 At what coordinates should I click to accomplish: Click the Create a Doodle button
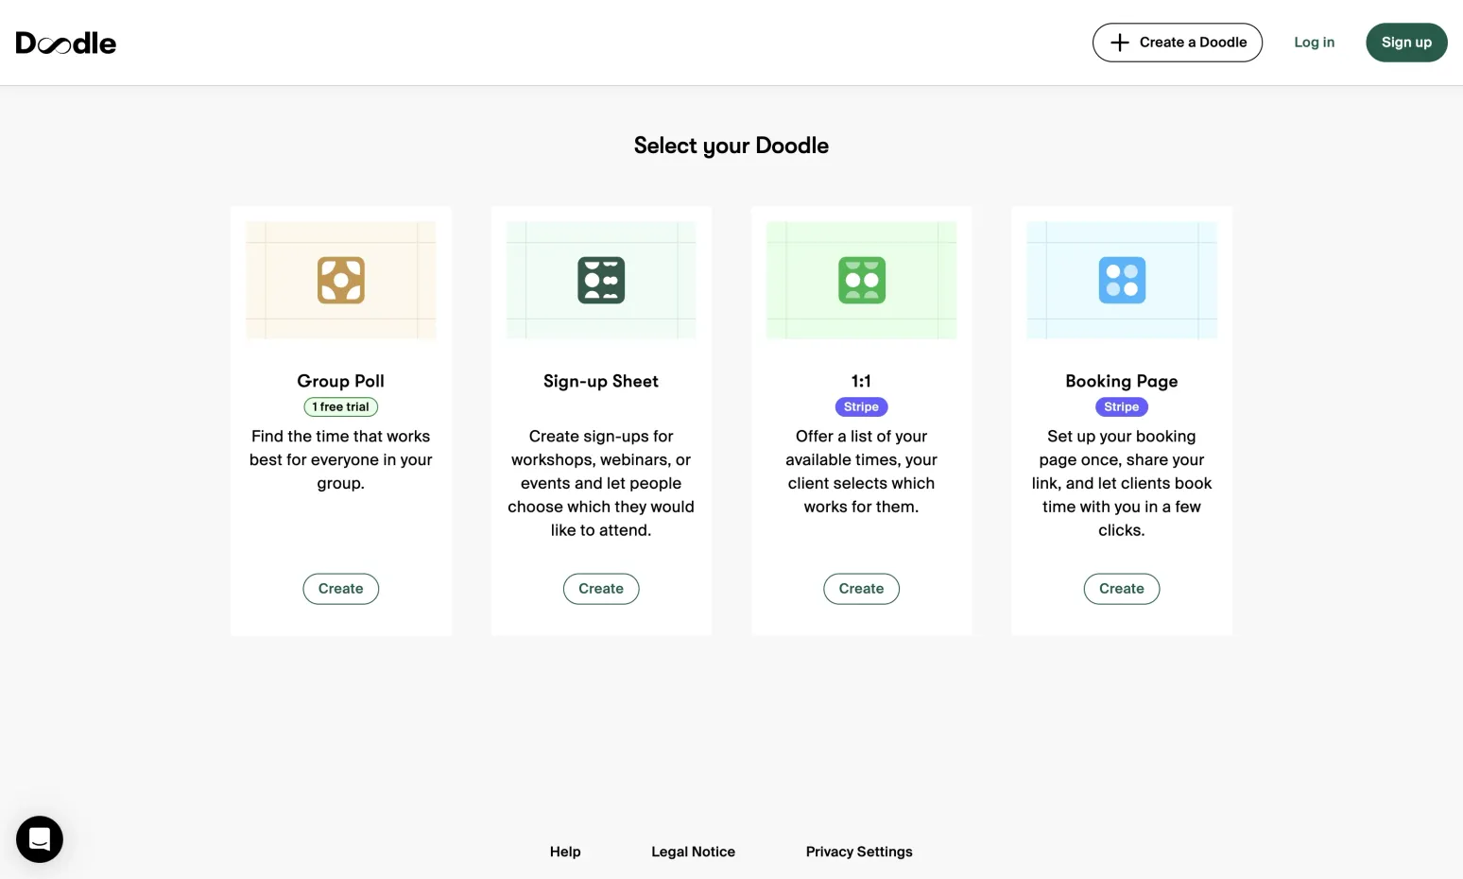click(x=1178, y=43)
